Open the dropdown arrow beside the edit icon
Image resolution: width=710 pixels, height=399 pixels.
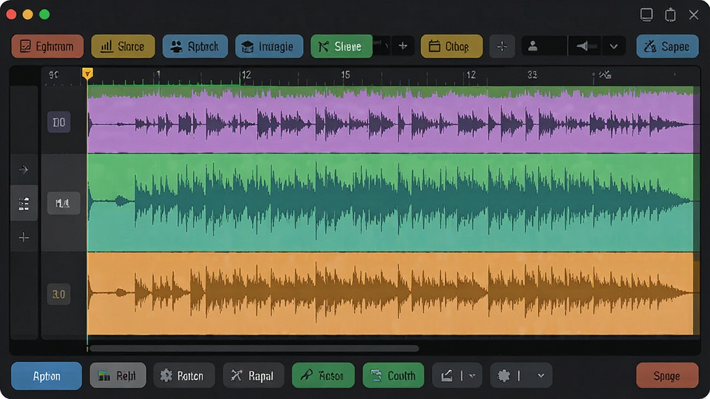click(472, 376)
